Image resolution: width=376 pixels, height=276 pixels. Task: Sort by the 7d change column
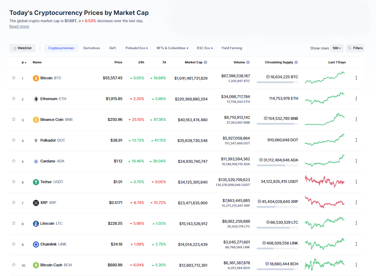pyautogui.click(x=164, y=62)
